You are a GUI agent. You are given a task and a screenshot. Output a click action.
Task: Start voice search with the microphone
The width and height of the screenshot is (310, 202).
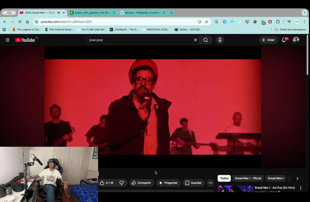coord(220,40)
